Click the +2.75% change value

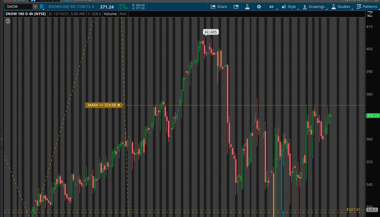tap(123, 8)
